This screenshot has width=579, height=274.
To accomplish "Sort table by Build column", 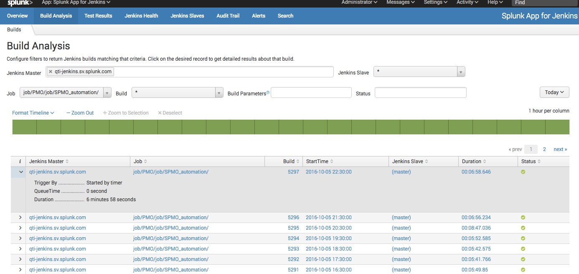I will point(291,161).
